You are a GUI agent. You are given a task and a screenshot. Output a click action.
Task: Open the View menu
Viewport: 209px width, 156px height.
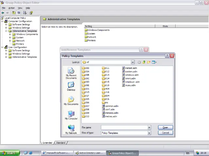coord(20,8)
